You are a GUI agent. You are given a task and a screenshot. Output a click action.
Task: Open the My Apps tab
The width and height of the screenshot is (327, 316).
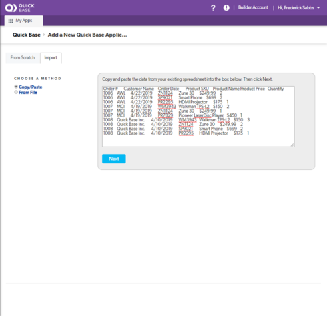[x=24, y=21]
